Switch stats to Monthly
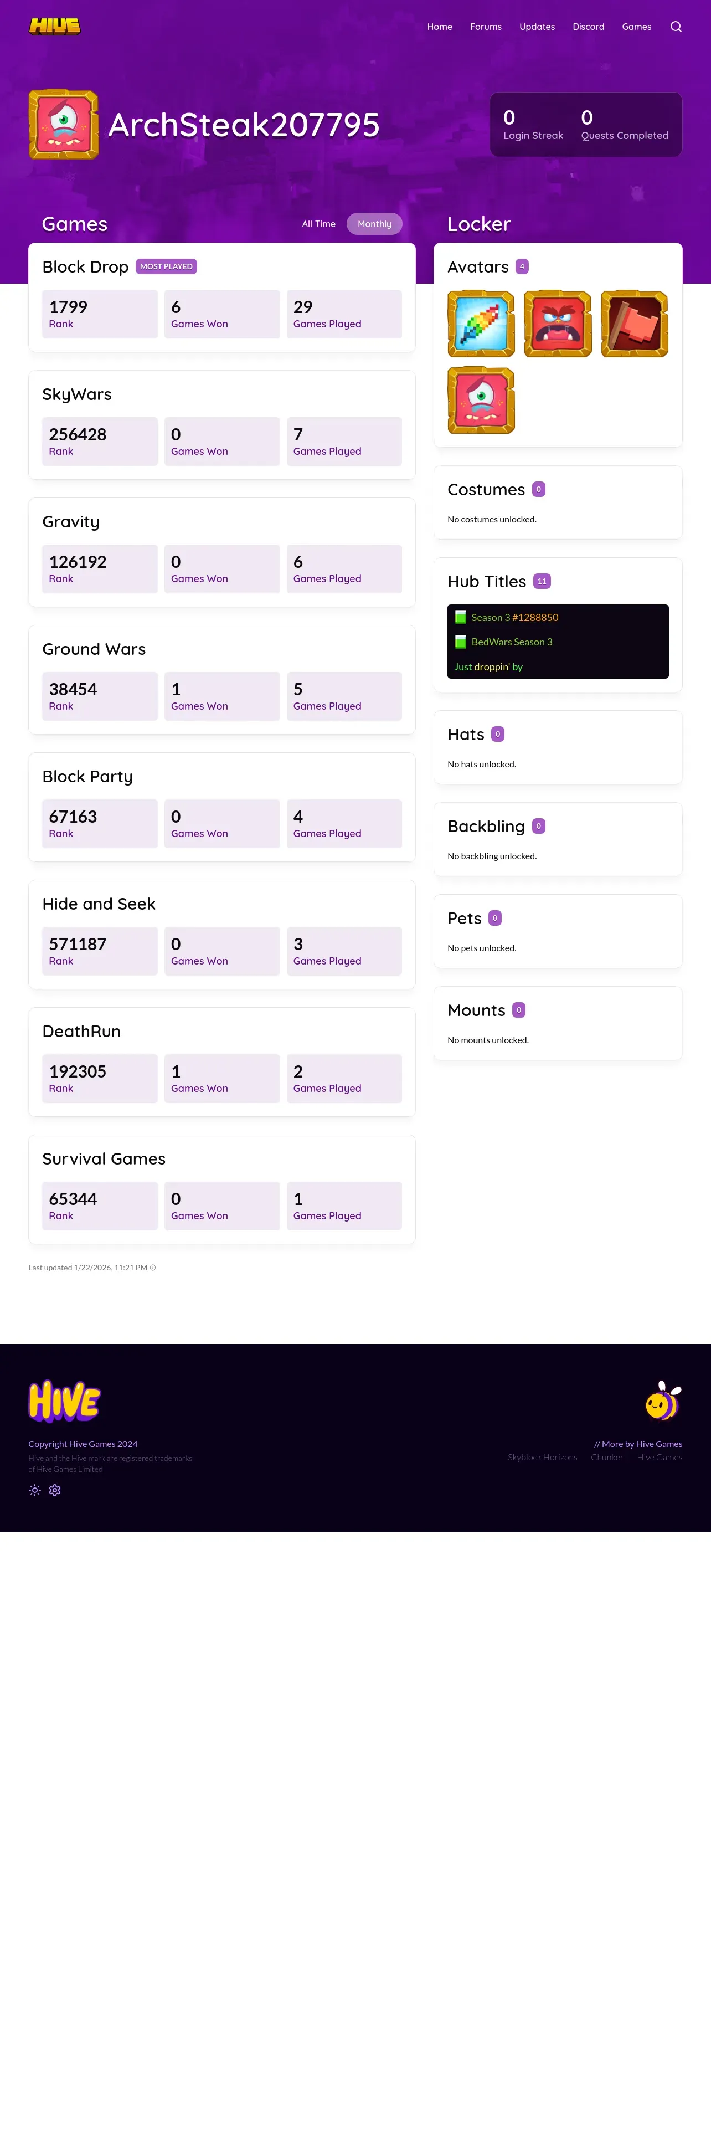This screenshot has height=2134, width=711. pos(374,224)
